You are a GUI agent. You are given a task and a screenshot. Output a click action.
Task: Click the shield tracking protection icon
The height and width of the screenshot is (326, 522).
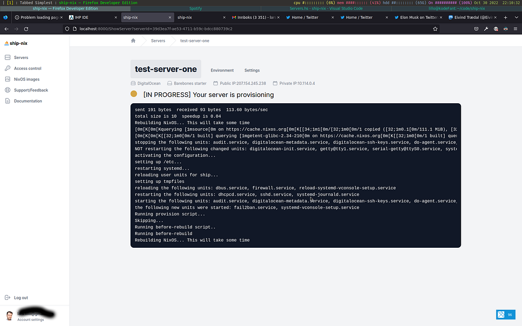pos(67,29)
